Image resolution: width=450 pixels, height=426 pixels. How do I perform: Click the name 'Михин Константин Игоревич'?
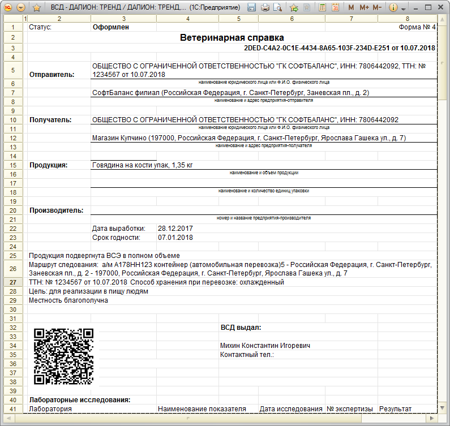pyautogui.click(x=265, y=346)
